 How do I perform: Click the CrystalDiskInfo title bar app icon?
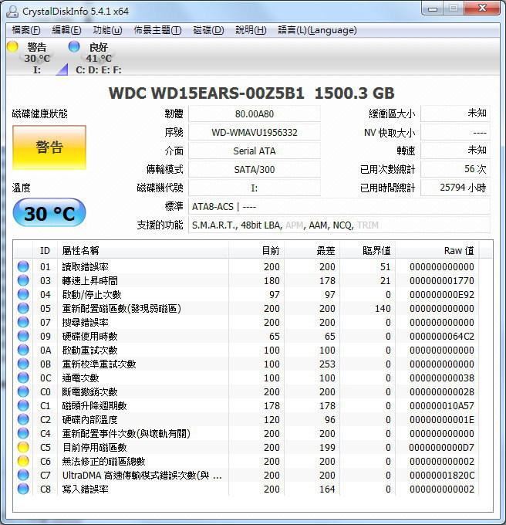click(x=12, y=11)
